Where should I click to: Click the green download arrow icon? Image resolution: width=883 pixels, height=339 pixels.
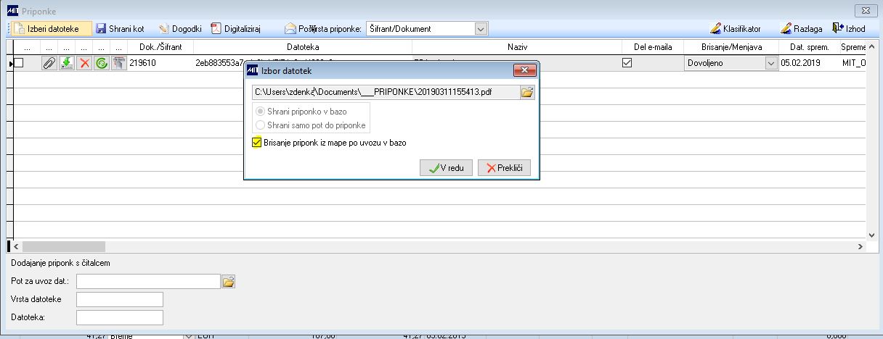66,63
